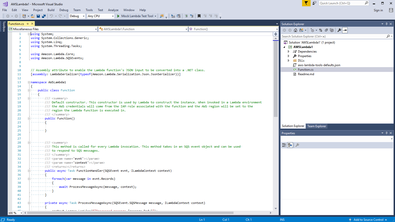Screen dimensions: 395x222
Task: Start debugging with green play arrow
Action: click(118, 16)
